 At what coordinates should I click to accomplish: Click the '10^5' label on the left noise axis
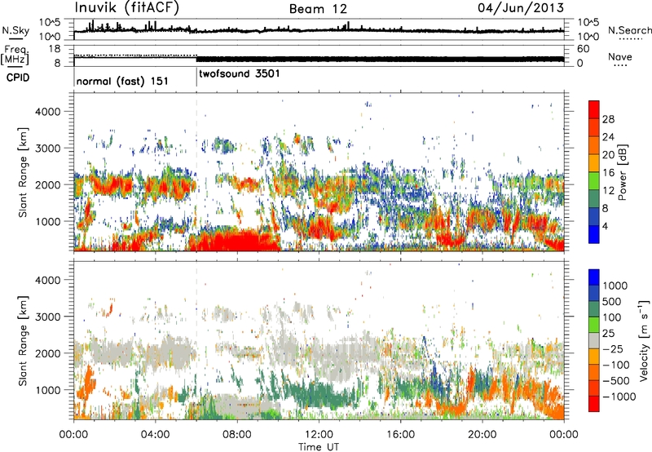[50, 23]
